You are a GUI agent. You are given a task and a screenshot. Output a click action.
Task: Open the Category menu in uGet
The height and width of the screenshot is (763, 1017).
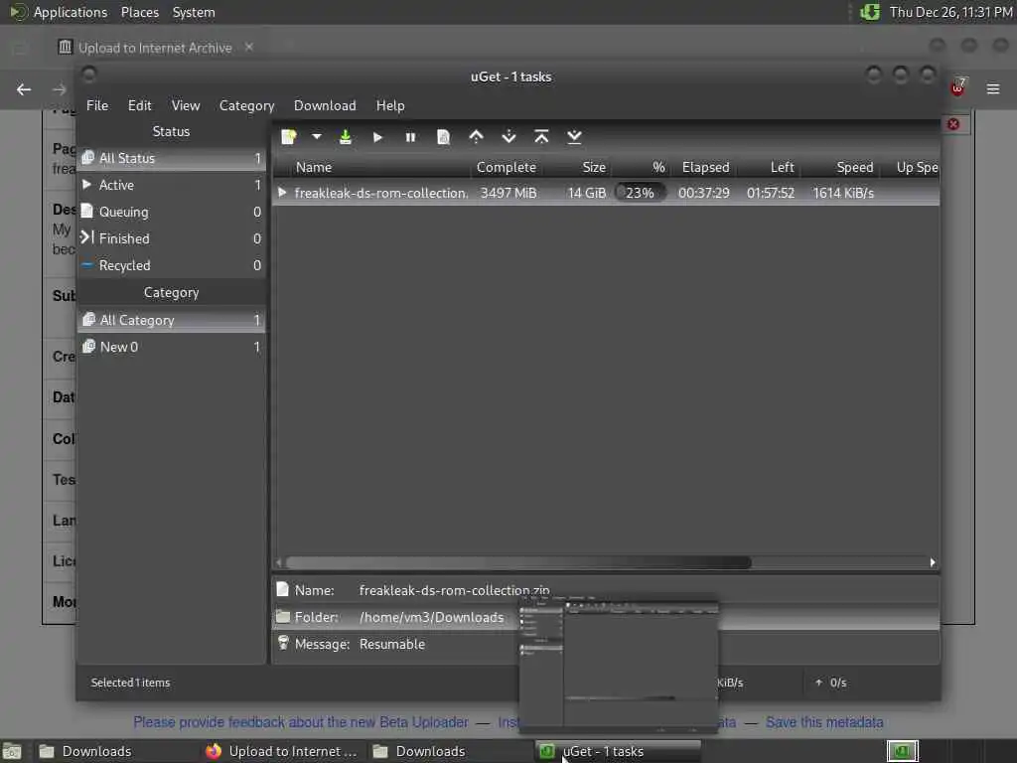(246, 105)
